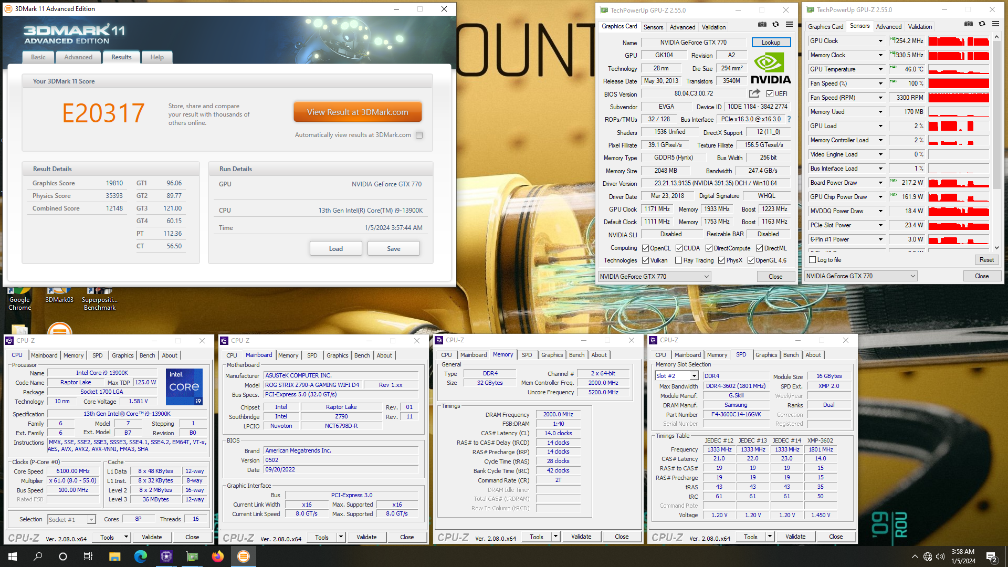Viewport: 1008px width, 567px height.
Task: Click the screenshot camera icon in GPU-Z Sensors window
Action: (969, 24)
